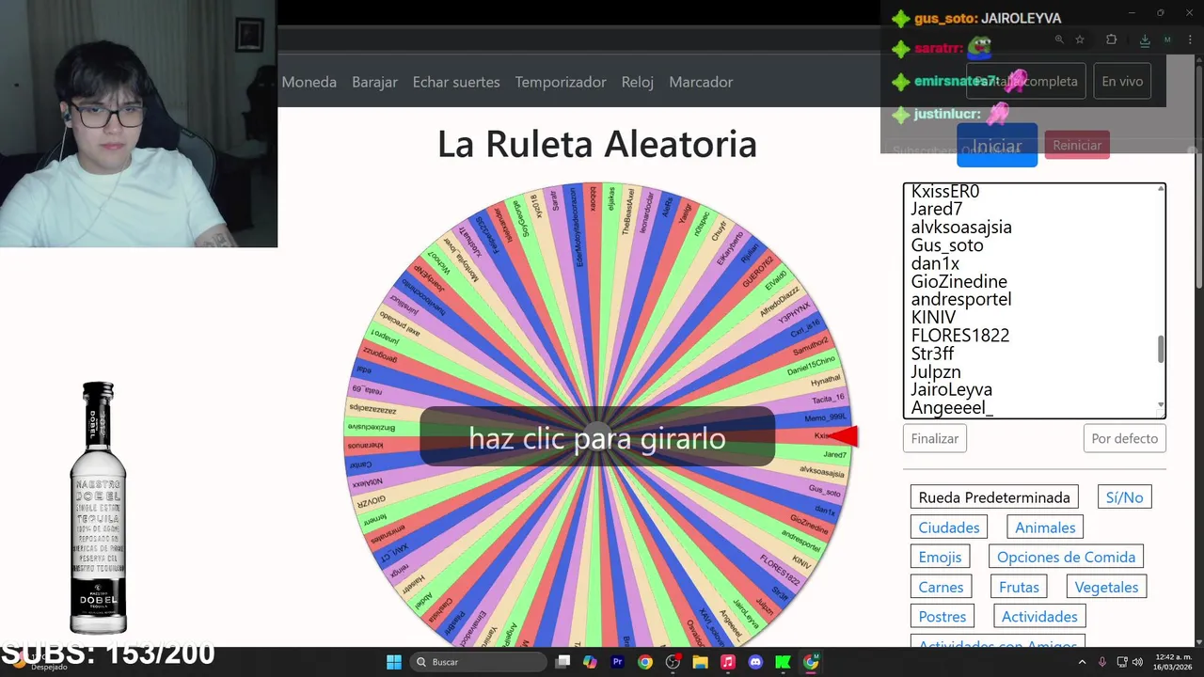The image size is (1204, 677).
Task: Open the volume icon in the system tray
Action: (1137, 662)
